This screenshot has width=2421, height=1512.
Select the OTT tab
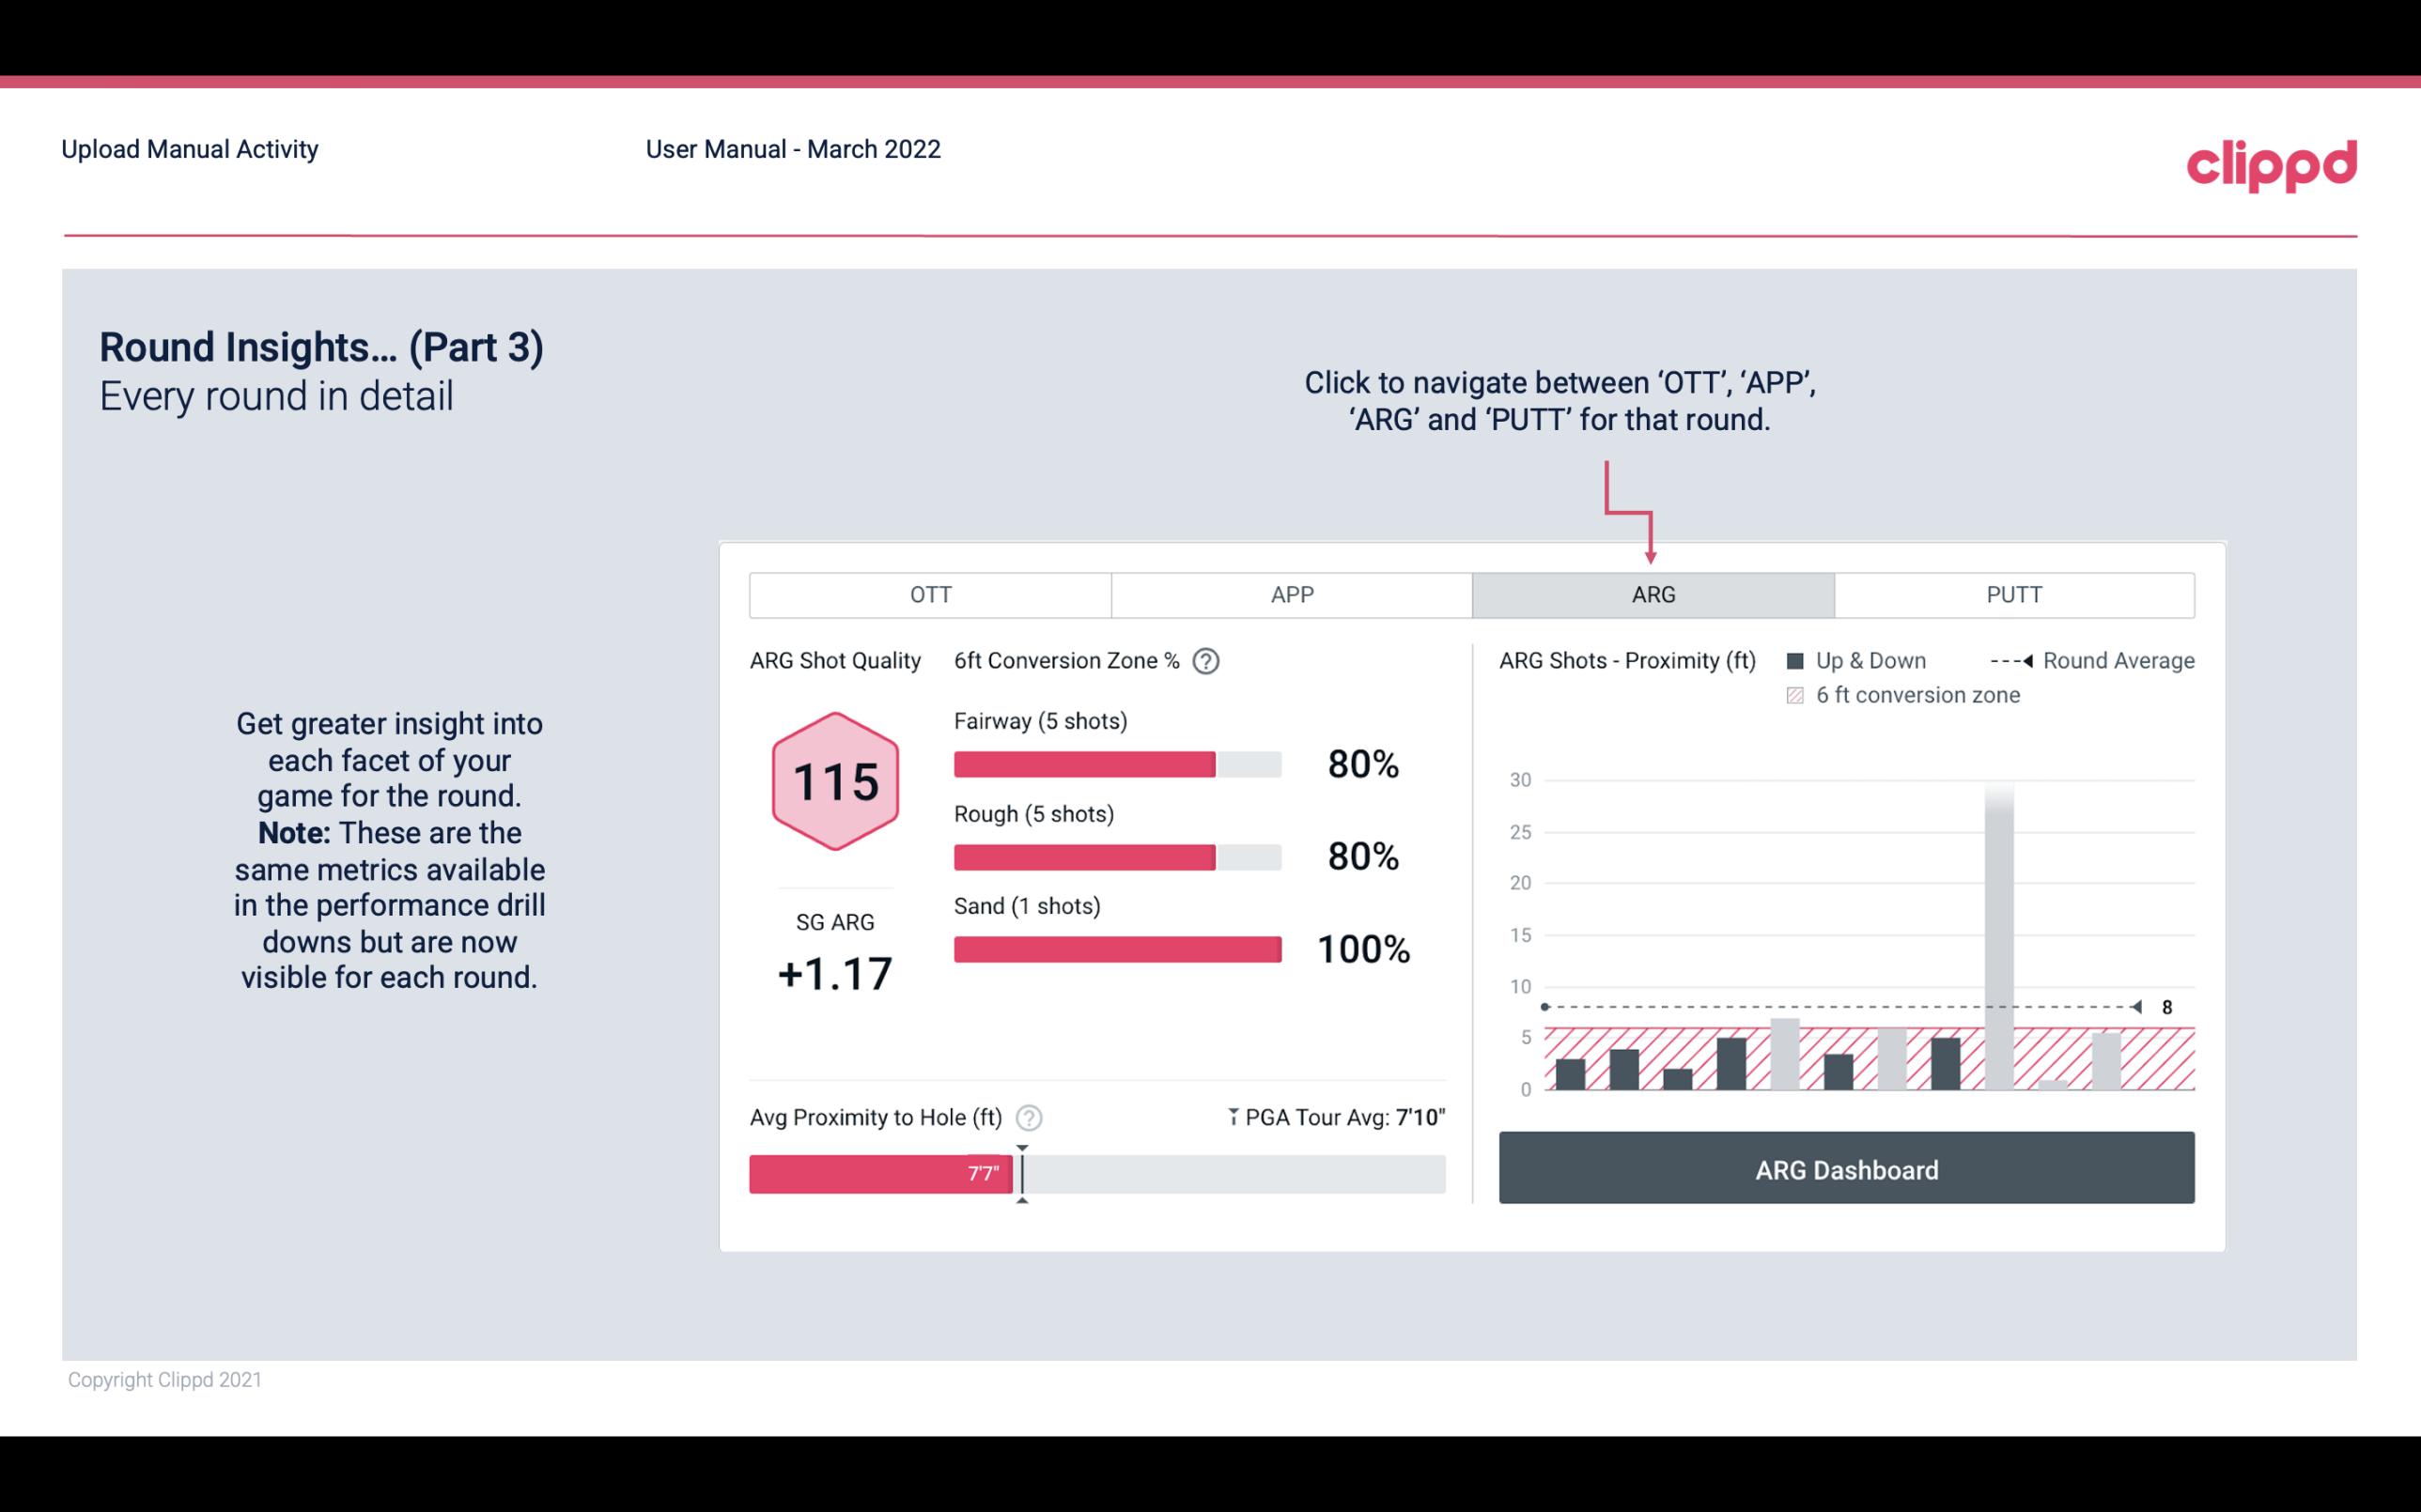pyautogui.click(x=932, y=594)
